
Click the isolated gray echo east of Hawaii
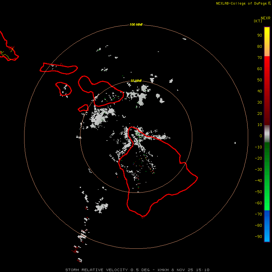click(x=235, y=143)
